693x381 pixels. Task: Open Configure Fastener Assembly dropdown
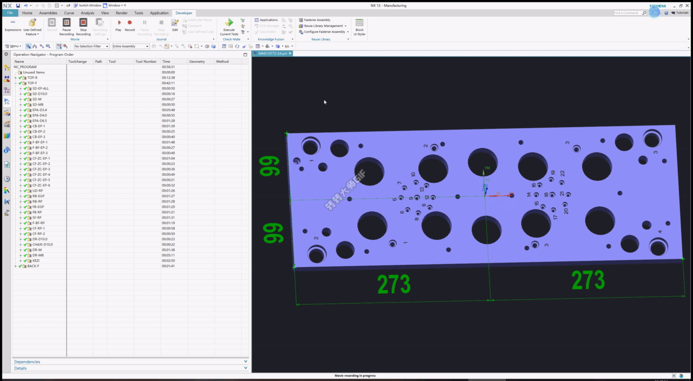pyautogui.click(x=324, y=32)
